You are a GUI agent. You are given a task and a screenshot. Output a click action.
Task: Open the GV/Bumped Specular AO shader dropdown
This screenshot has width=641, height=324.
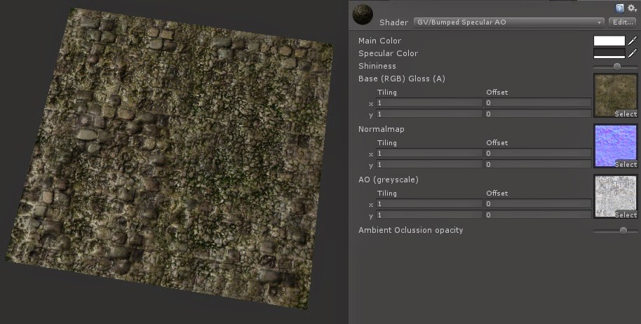[509, 22]
